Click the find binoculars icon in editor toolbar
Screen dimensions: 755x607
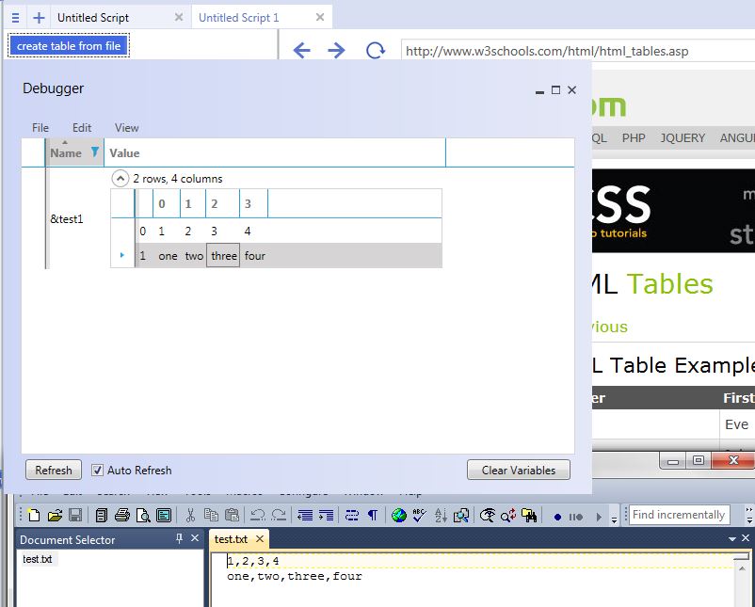(x=529, y=516)
